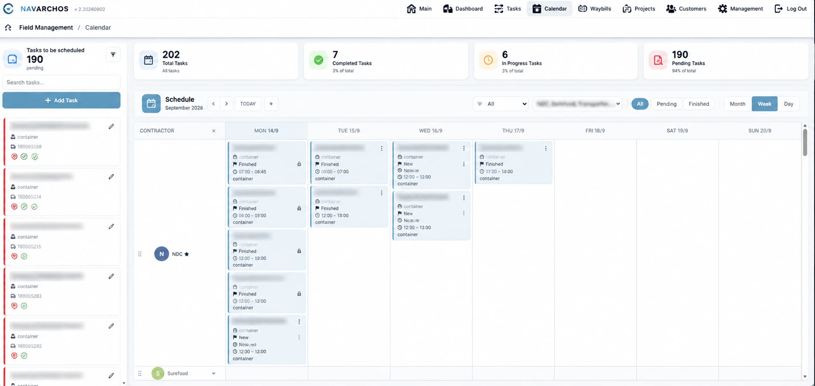Open the menu of Tuesday's 06:00 - 07:00 task
Viewport: 815px width, 386px height.
(x=381, y=148)
